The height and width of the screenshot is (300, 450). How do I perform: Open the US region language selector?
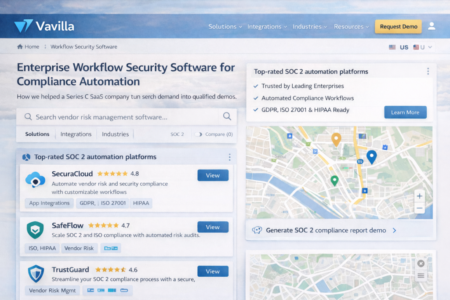coord(423,47)
